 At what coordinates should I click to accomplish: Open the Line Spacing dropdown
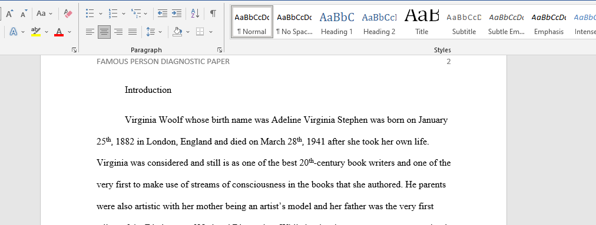(x=154, y=32)
